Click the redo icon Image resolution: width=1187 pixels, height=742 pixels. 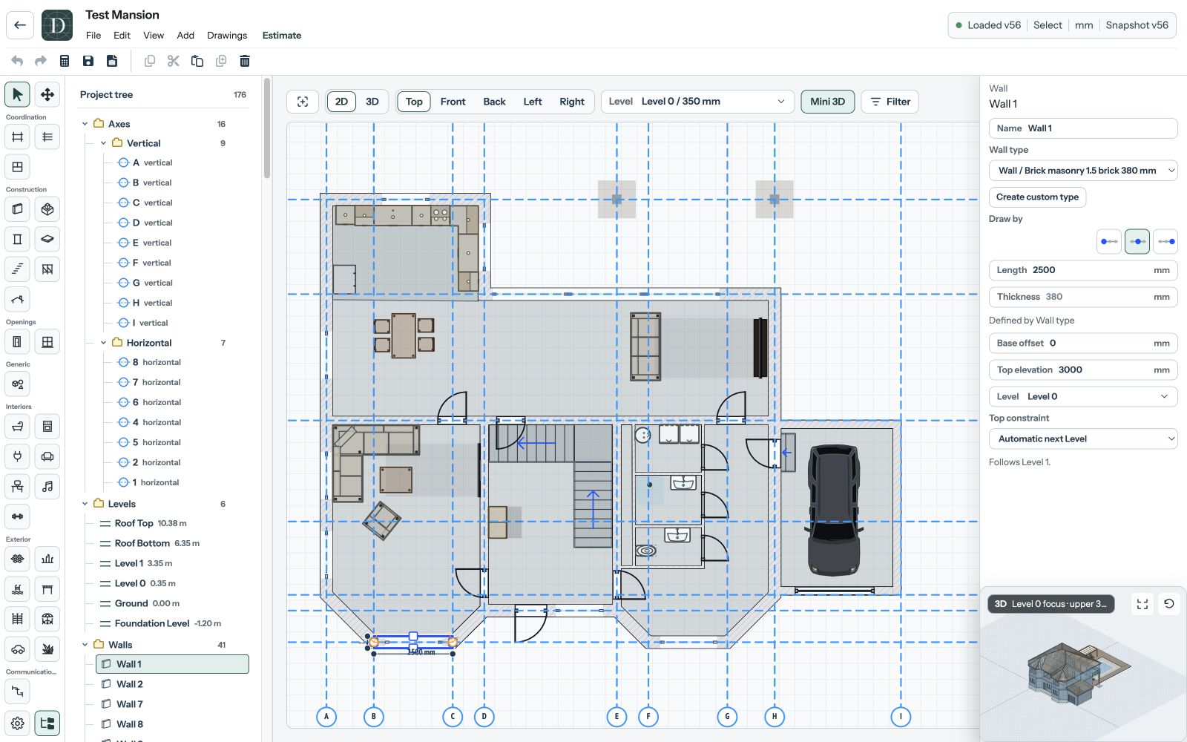pyautogui.click(x=41, y=61)
